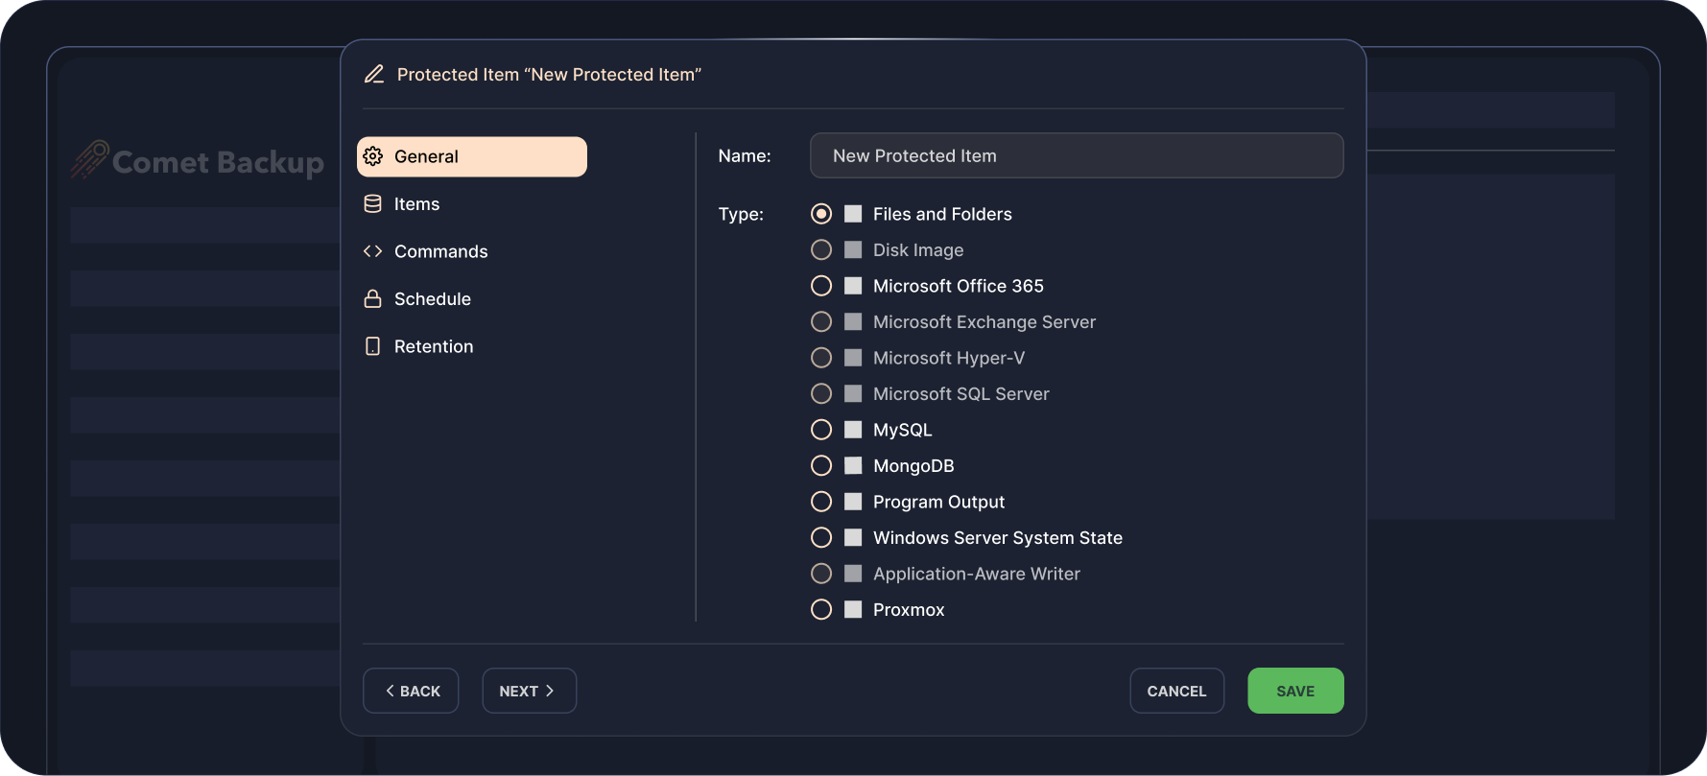This screenshot has width=1707, height=776.
Task: Click the Comet Backup rocket logo
Action: click(x=89, y=159)
